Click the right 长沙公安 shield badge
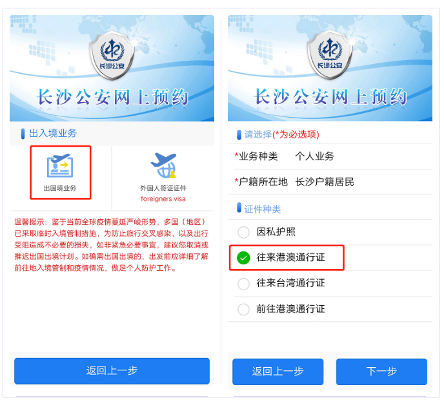 (x=330, y=56)
